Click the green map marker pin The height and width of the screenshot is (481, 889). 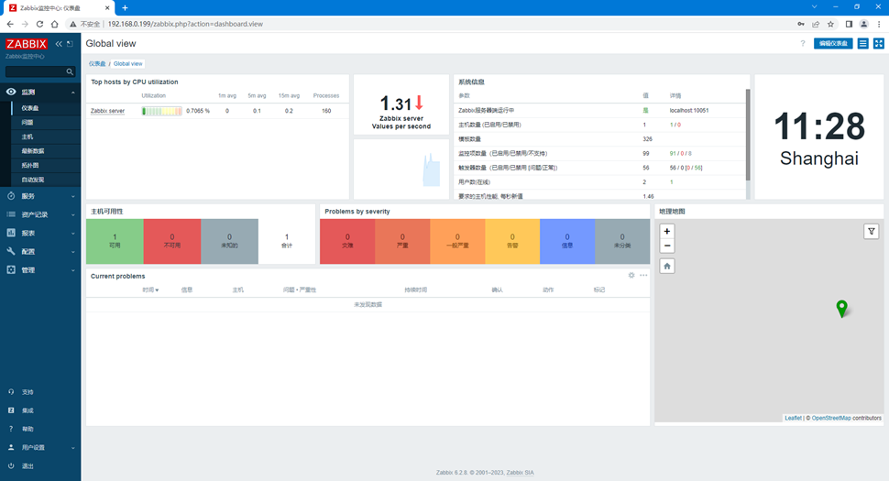coord(842,308)
